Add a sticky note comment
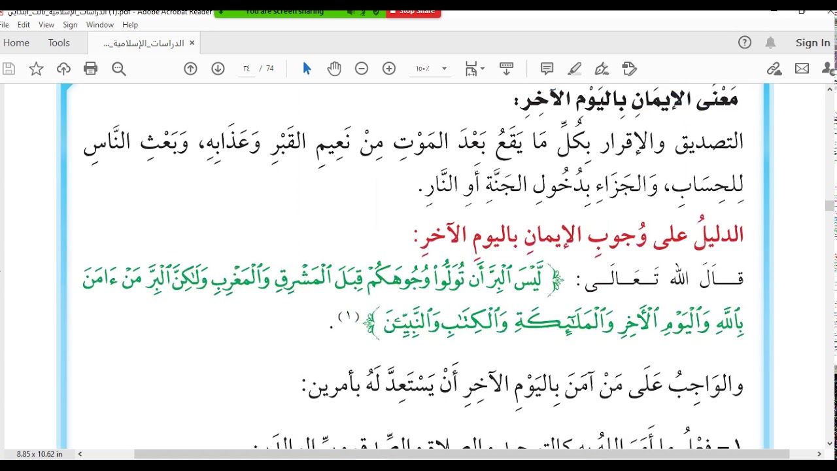 (547, 69)
